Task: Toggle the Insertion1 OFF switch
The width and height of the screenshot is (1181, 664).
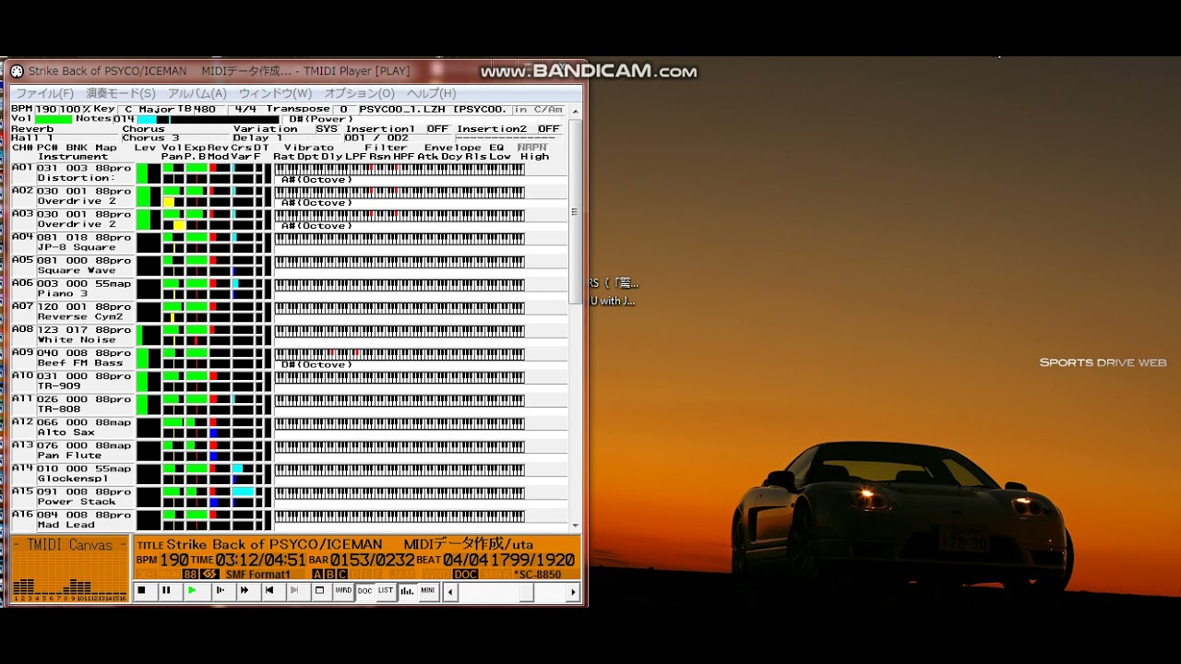Action: 437,129
